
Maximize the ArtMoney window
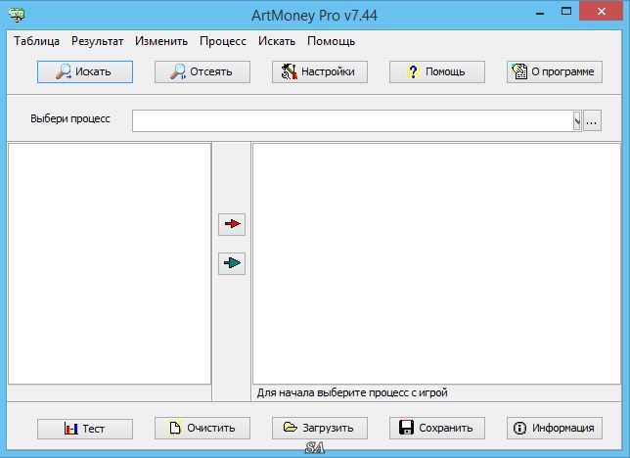566,12
